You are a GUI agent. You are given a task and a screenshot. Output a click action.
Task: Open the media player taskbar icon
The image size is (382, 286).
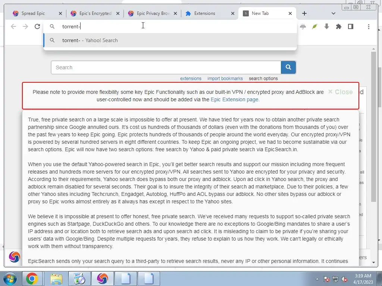point(79,279)
